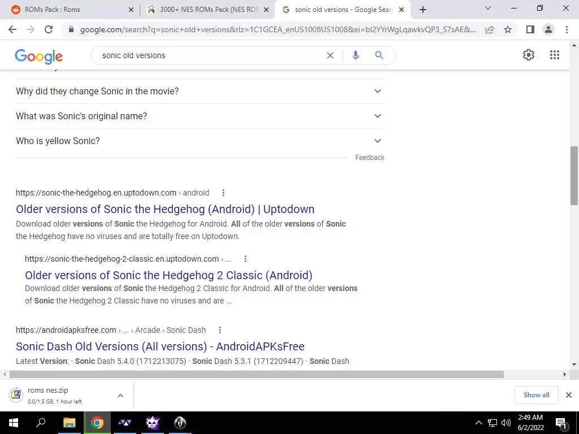
Task: Close the sonic old versions tab
Action: click(x=401, y=10)
